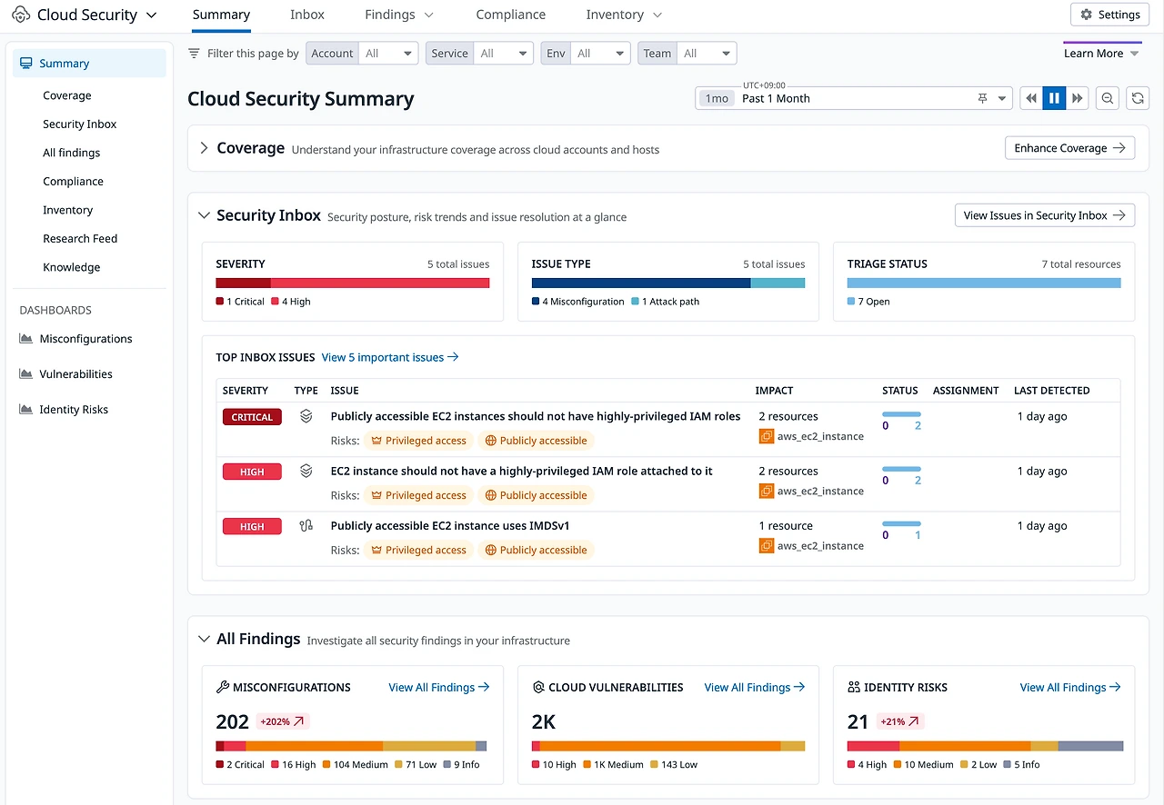
Task: Open the Findings menu in the top navigation
Action: tap(390, 15)
